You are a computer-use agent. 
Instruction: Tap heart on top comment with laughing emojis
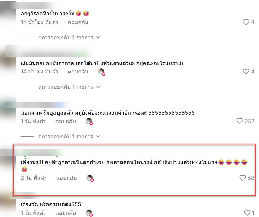(246, 22)
